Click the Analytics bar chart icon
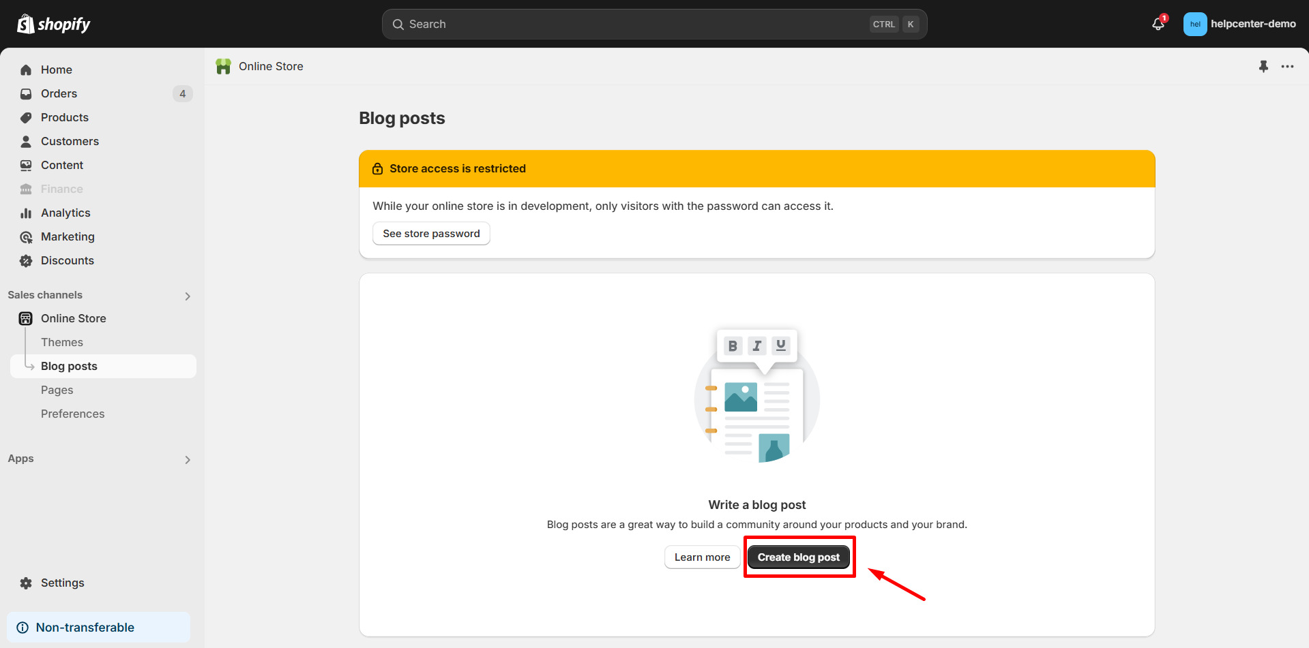This screenshot has width=1309, height=648. click(25, 213)
